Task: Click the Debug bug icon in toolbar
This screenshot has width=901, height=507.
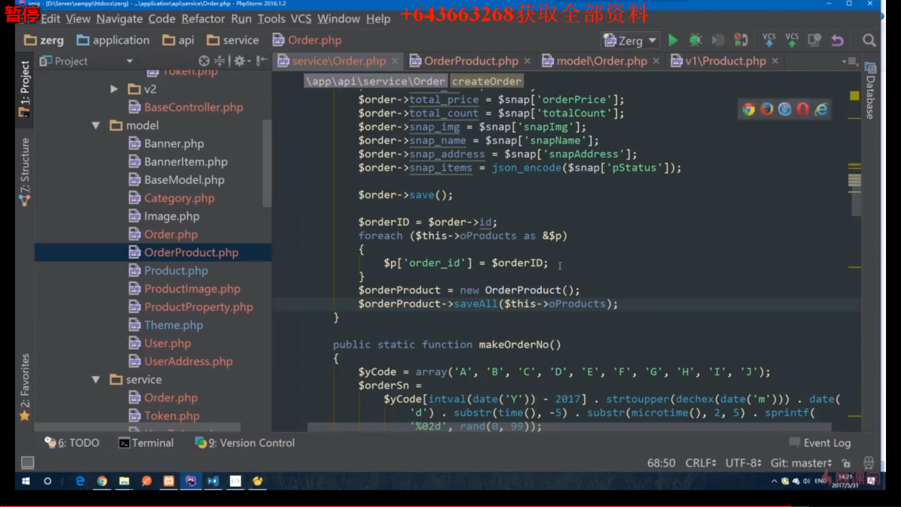Action: click(x=695, y=40)
